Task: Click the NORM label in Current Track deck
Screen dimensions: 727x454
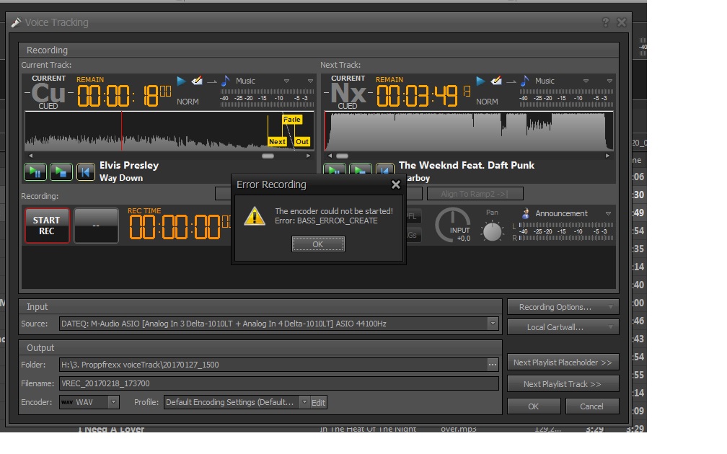Action: [188, 102]
